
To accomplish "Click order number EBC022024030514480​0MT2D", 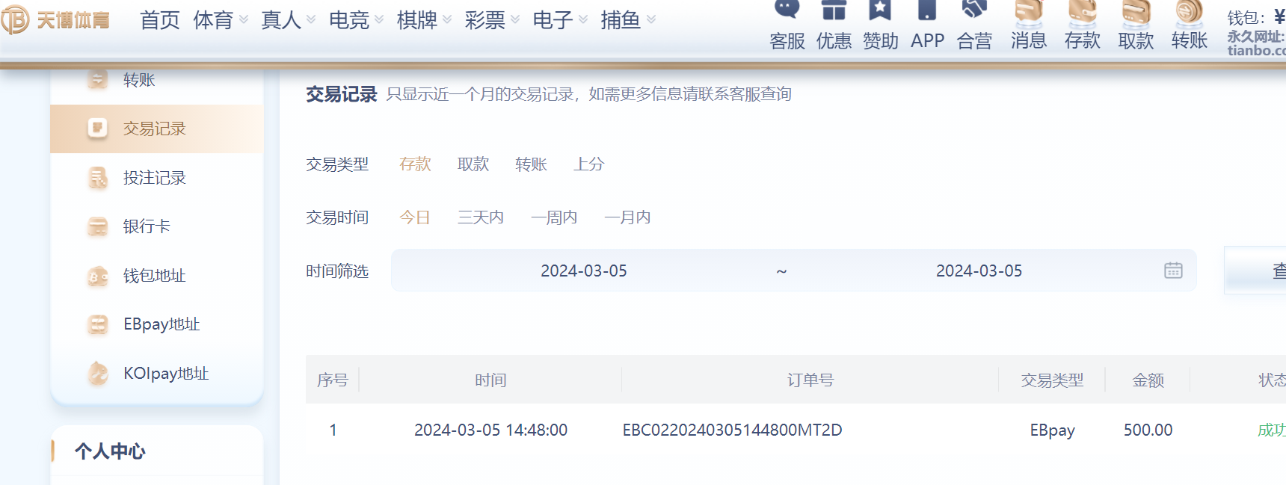I will point(733,430).
